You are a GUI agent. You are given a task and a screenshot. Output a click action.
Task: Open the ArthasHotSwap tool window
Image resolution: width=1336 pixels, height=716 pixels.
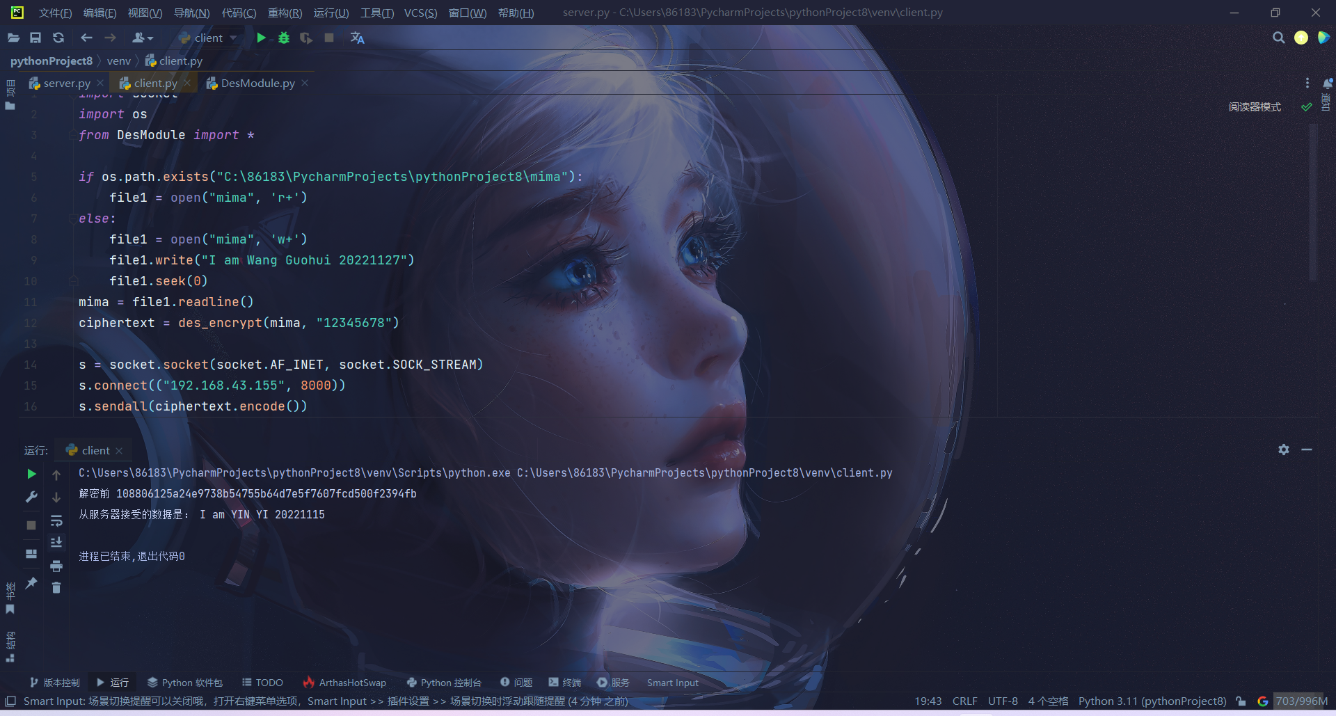pyautogui.click(x=344, y=683)
